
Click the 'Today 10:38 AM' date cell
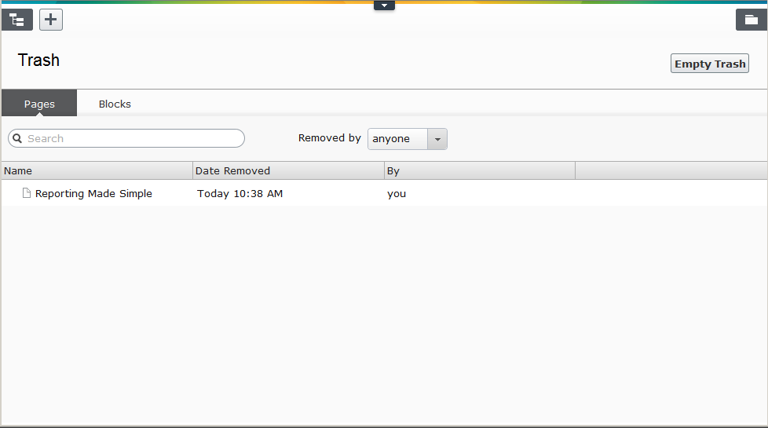pos(240,193)
